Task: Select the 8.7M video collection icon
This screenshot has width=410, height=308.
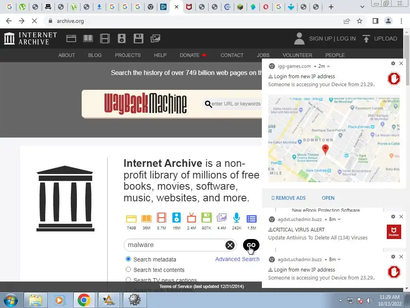Action: tap(161, 218)
